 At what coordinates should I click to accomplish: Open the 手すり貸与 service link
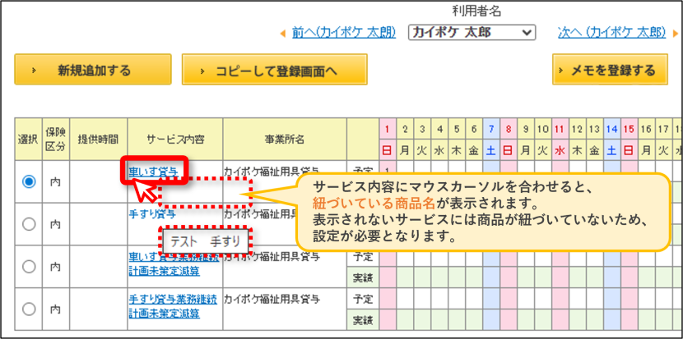(x=153, y=214)
